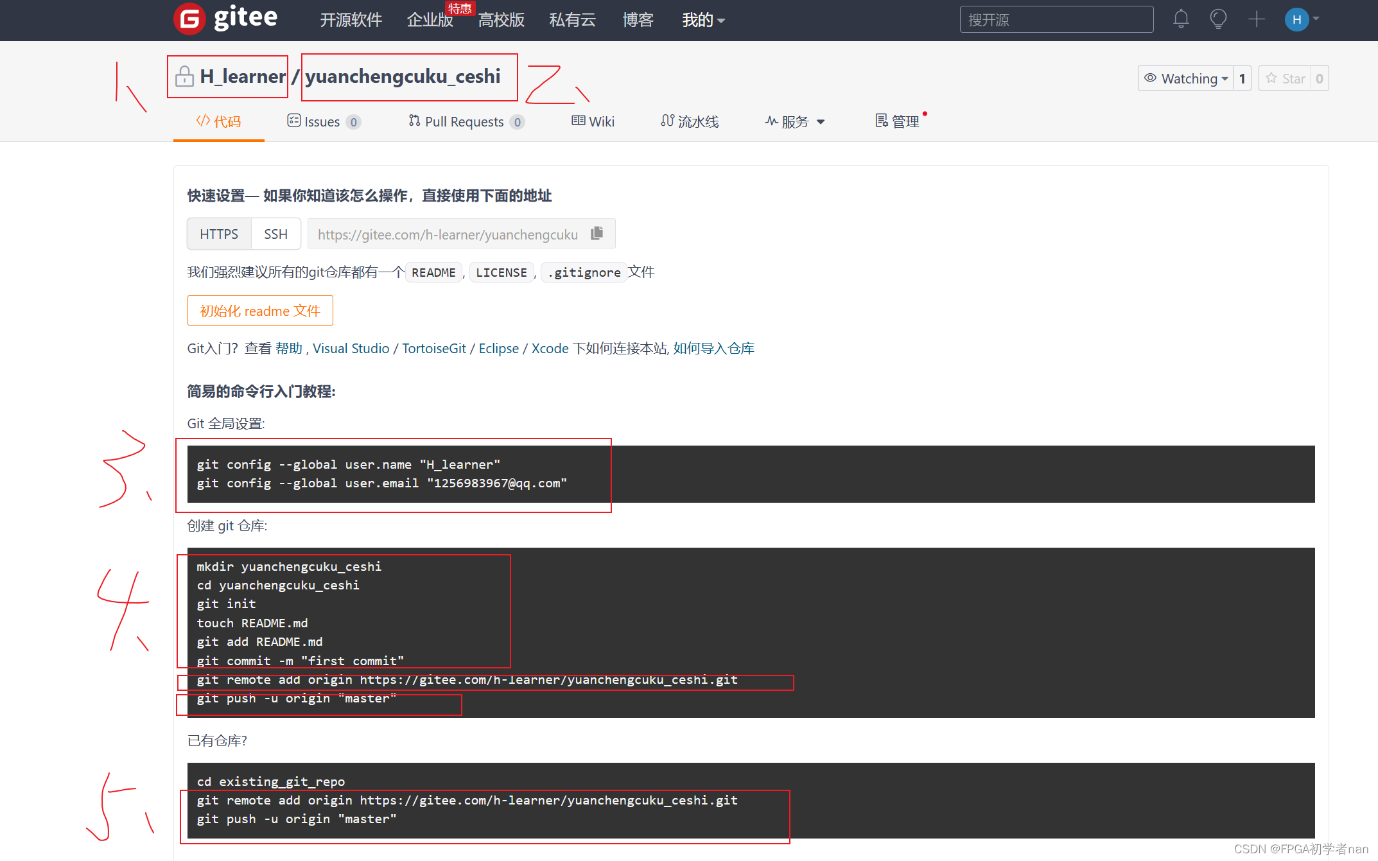This screenshot has width=1378, height=861.
Task: Open 开源软件 in the top navigation
Action: coord(351,20)
